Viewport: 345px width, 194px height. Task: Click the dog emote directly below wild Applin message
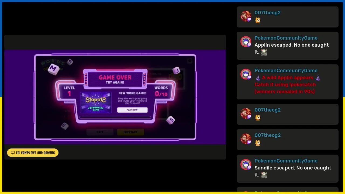point(258,117)
